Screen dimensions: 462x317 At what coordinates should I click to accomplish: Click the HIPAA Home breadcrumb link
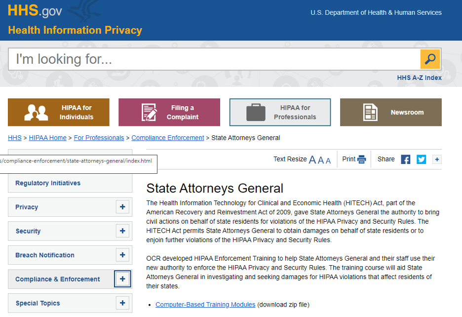point(47,138)
